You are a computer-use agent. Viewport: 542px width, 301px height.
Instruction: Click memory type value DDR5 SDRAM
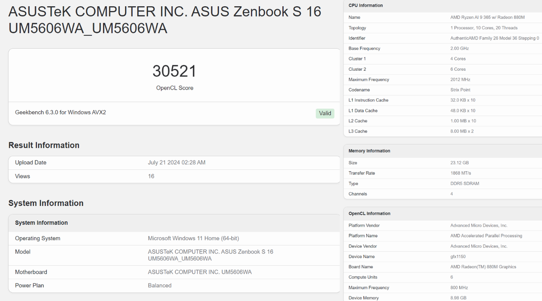pos(465,183)
